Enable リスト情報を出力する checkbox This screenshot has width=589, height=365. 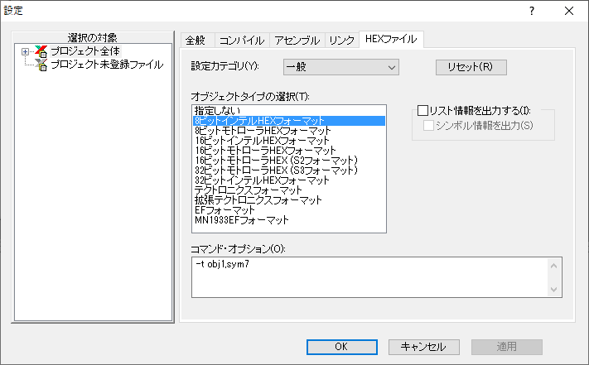point(422,110)
